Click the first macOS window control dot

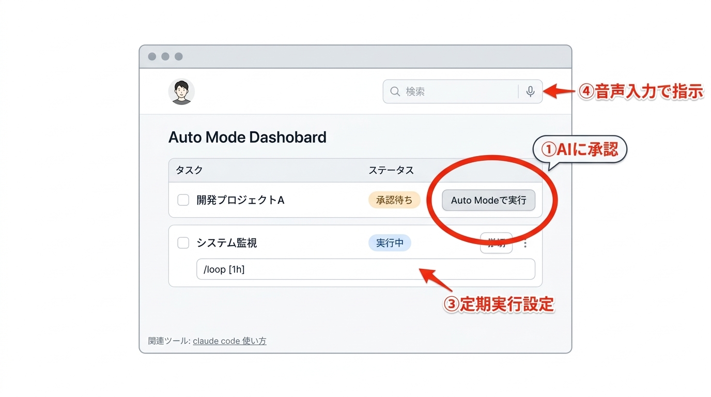point(152,56)
